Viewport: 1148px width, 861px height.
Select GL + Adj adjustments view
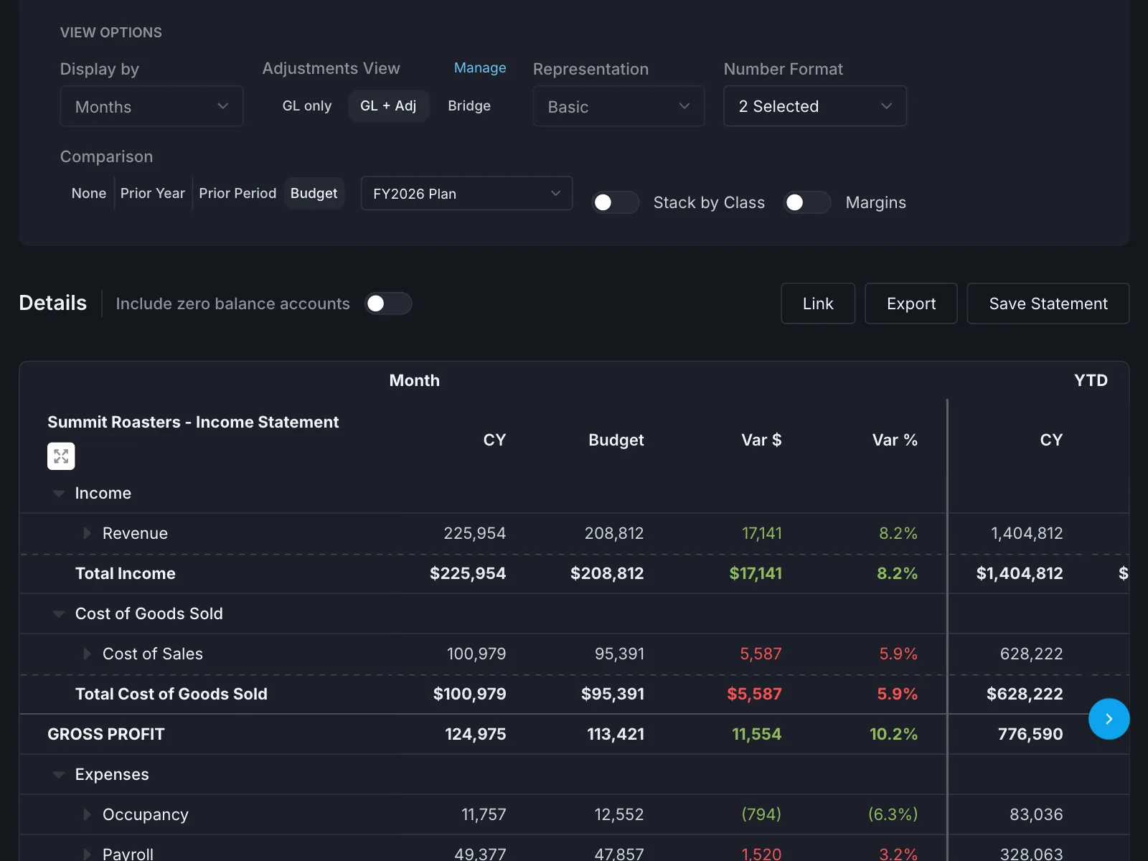(388, 106)
